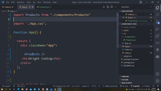Open the File menu
This screenshot has width=161, height=91.
(x=8, y=2)
